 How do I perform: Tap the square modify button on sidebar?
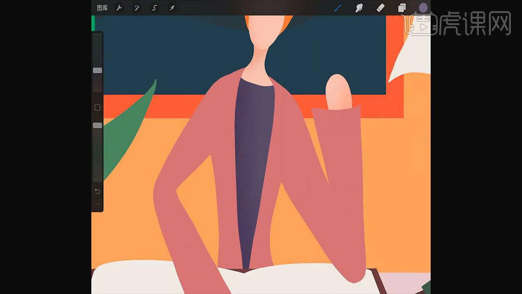point(97,107)
